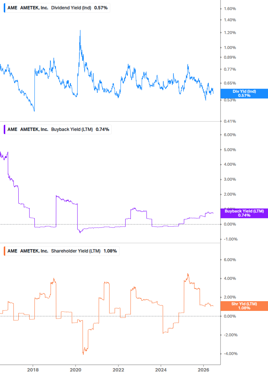268x376 pixels.
Task: Click the orange Shr Yld (LTM) 1.08% value tag
Action: point(244,306)
